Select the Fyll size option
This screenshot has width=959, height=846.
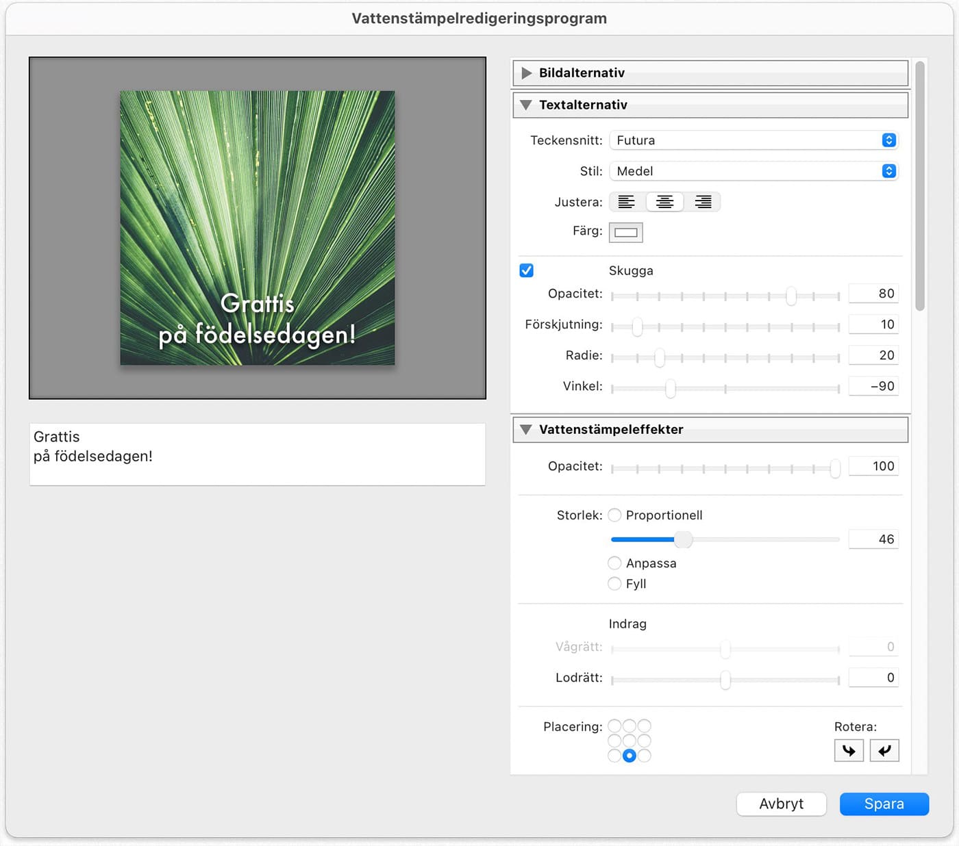tap(614, 583)
